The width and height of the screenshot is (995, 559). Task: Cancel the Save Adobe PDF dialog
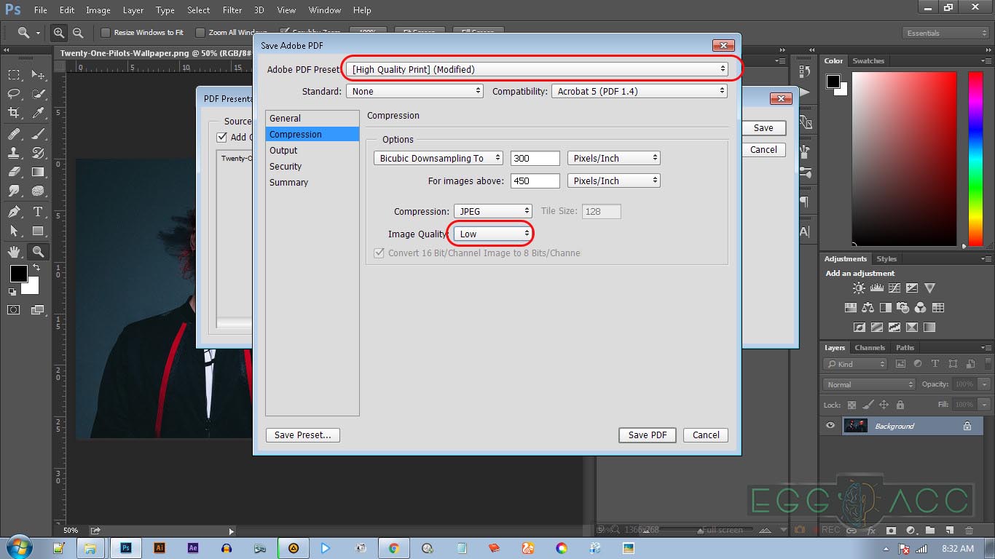tap(706, 435)
